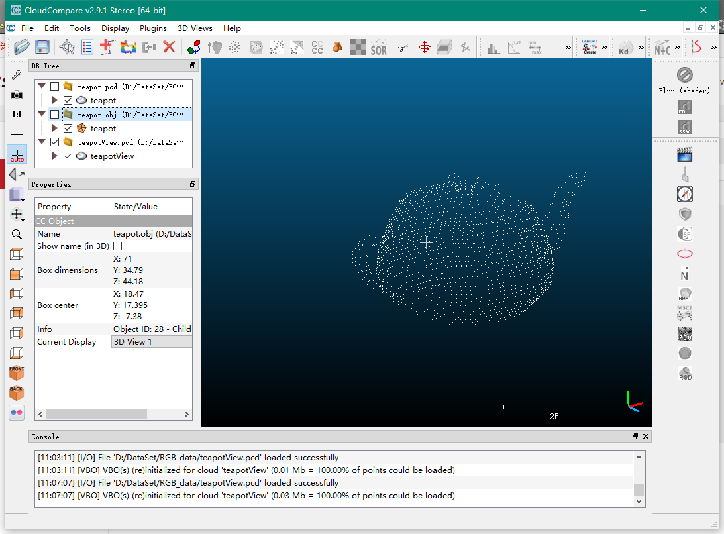Click the magnifier zoom icon
This screenshot has width=724, height=534.
[17, 234]
